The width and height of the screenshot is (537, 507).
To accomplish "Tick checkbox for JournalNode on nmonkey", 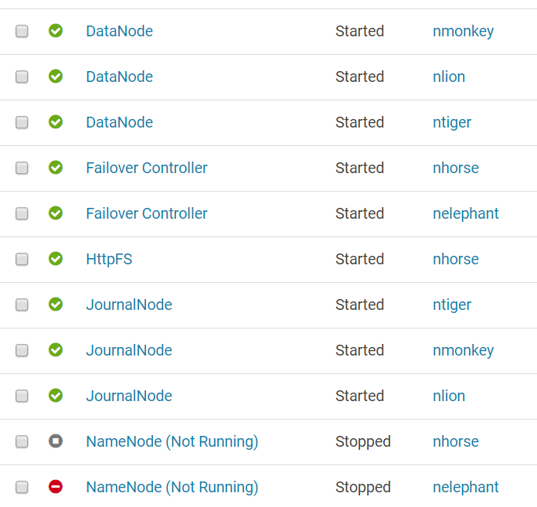I will point(22,350).
